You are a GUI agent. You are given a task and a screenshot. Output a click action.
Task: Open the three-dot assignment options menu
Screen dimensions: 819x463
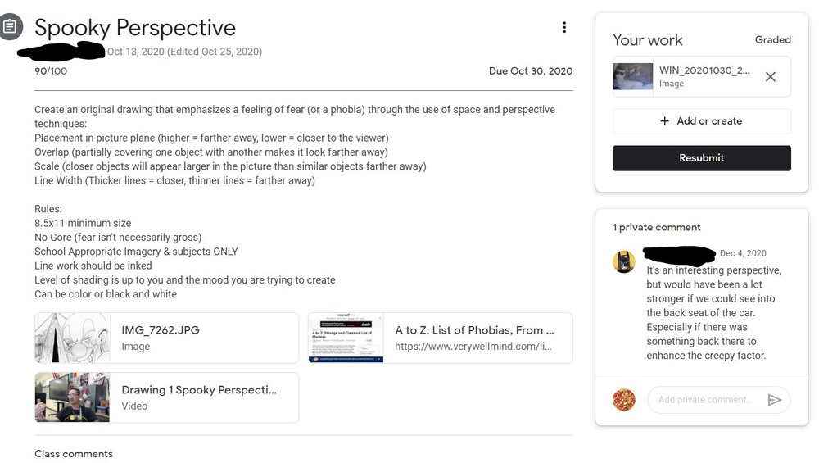tap(564, 27)
